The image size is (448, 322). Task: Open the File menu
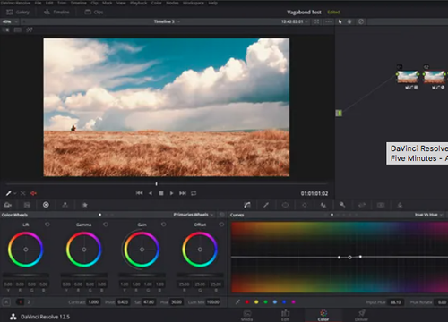38,3
